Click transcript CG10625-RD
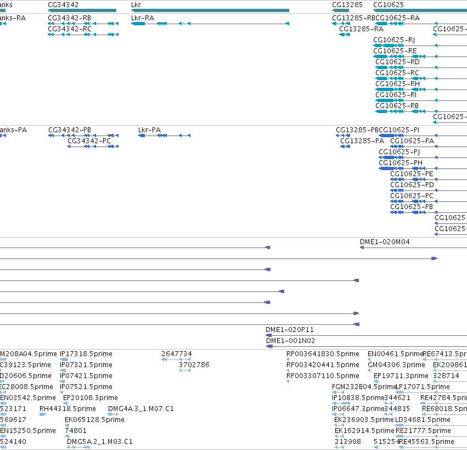The height and width of the screenshot is (450, 467). point(397,62)
